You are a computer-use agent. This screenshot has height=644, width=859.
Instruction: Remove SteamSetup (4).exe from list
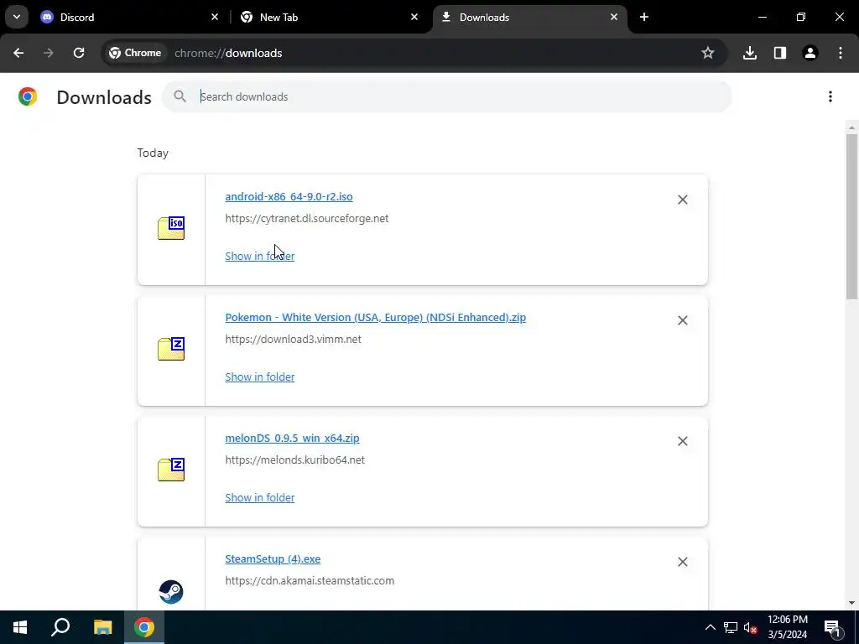pyautogui.click(x=682, y=562)
